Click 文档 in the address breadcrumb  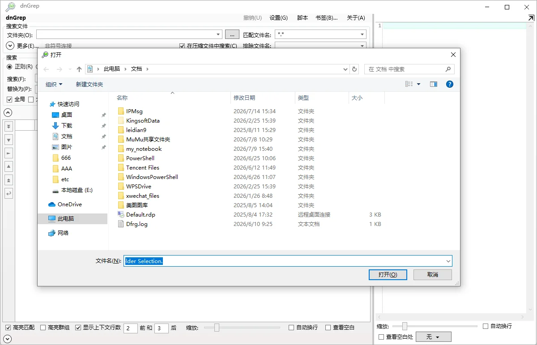click(x=136, y=69)
